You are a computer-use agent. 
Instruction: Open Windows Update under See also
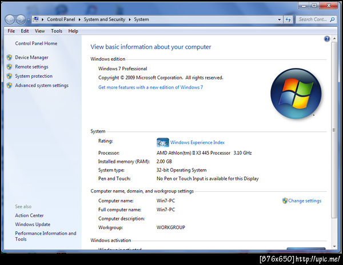tap(33, 224)
